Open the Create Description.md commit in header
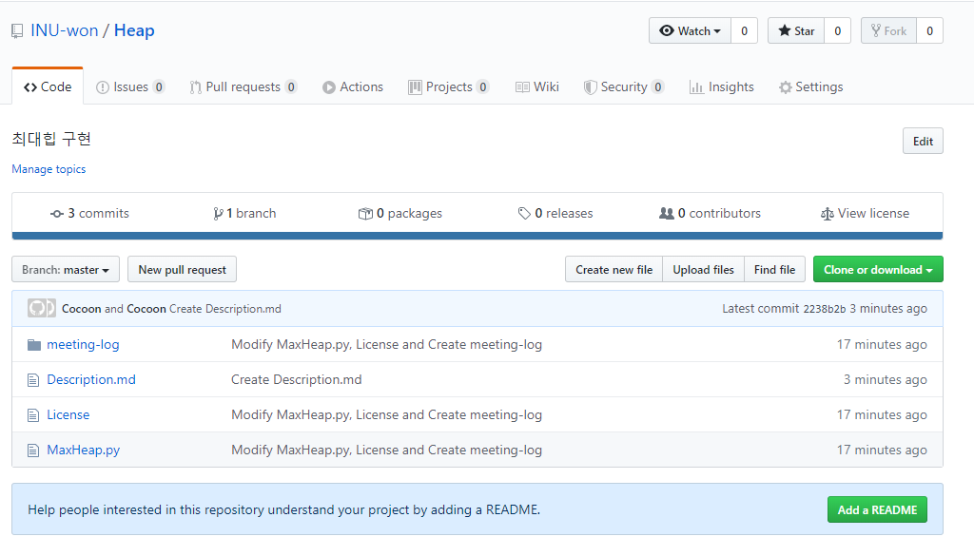974x556 pixels. 224,308
